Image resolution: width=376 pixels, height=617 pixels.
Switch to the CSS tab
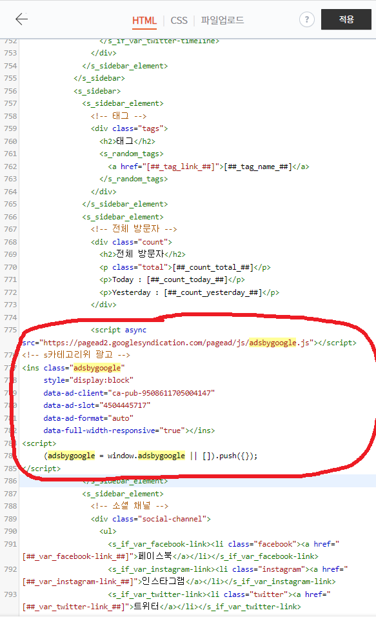pyautogui.click(x=179, y=21)
